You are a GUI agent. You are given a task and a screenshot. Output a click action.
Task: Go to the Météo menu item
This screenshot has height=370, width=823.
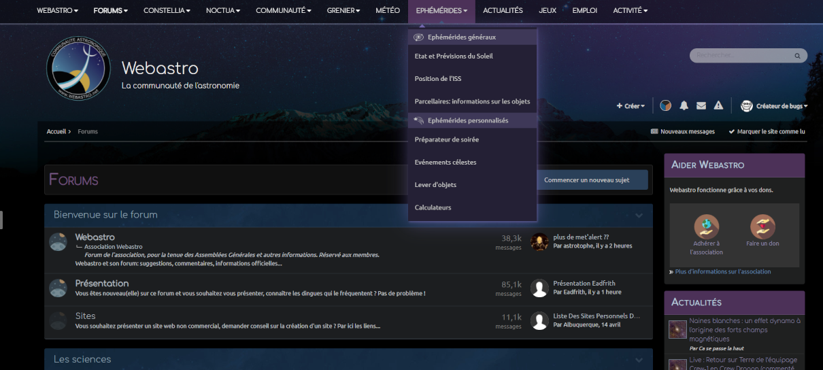tap(388, 11)
